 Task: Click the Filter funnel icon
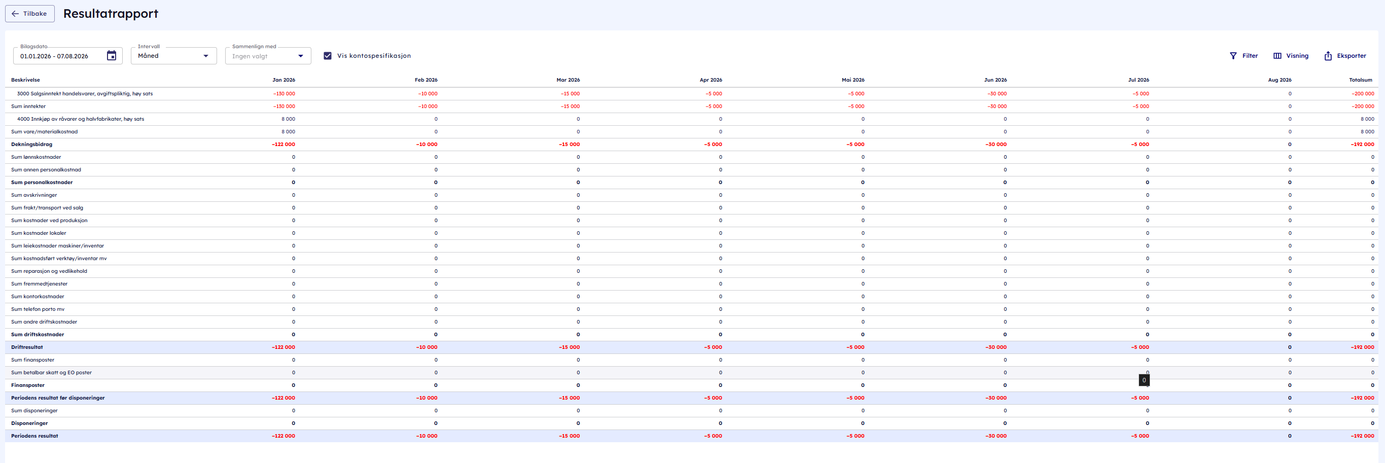[1233, 56]
